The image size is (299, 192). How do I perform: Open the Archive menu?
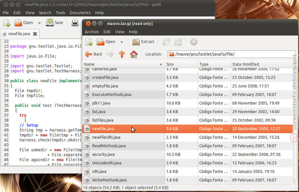click(92, 32)
